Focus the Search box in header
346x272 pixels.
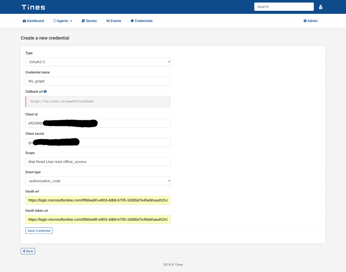click(284, 7)
